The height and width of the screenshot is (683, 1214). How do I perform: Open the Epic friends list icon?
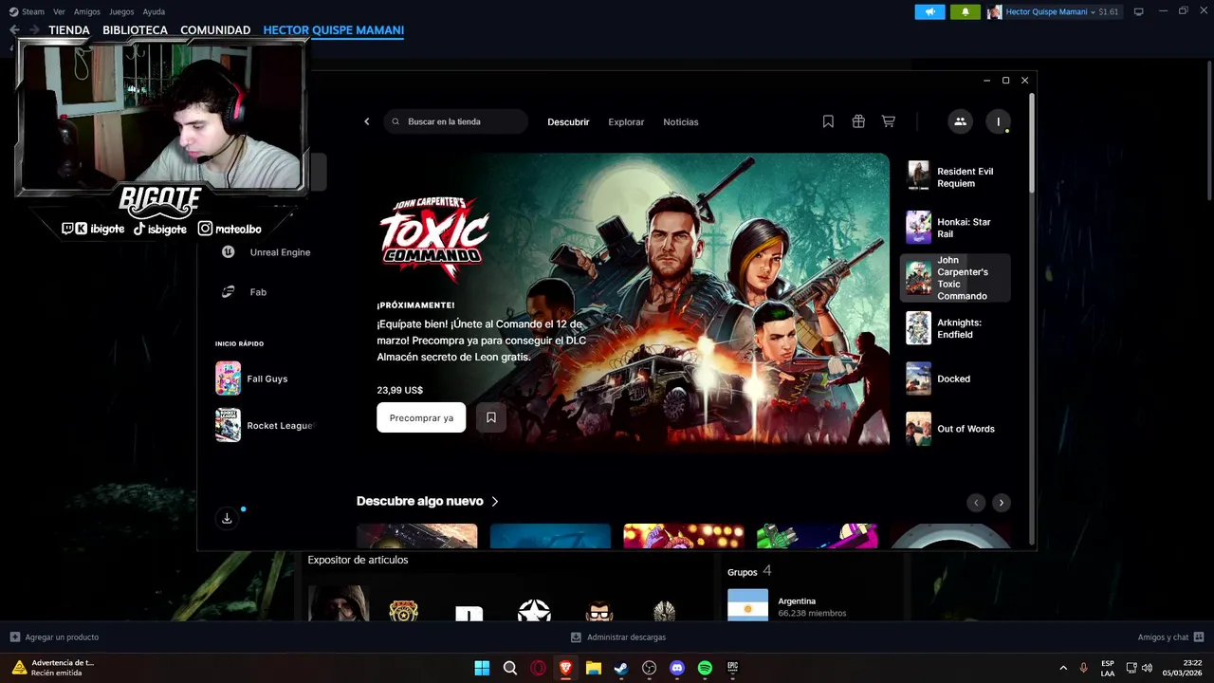[x=960, y=121]
